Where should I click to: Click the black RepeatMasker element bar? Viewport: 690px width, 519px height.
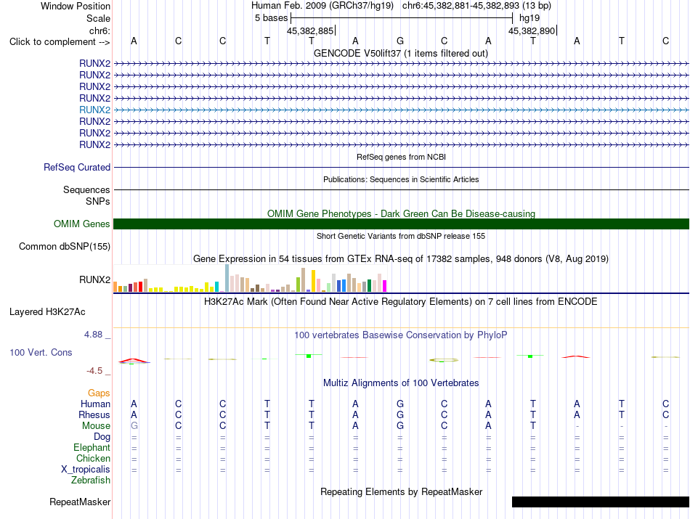(x=600, y=502)
